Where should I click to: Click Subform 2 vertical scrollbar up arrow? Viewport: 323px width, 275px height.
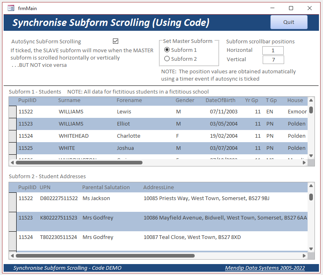click(311, 186)
